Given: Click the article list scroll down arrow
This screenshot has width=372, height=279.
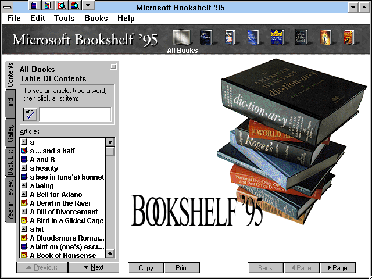Looking at the screenshot, I should click(110, 253).
